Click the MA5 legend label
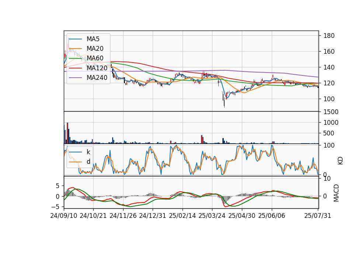Viewport: 354px width, 254px height. point(93,39)
